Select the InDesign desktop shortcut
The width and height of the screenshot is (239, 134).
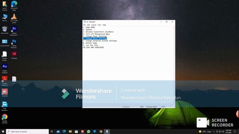[14, 55]
